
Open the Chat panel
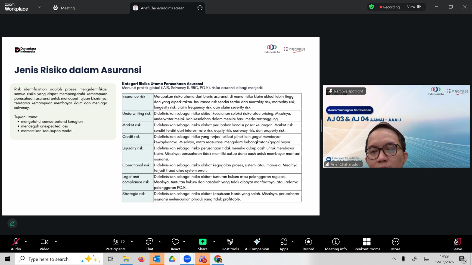(149, 244)
